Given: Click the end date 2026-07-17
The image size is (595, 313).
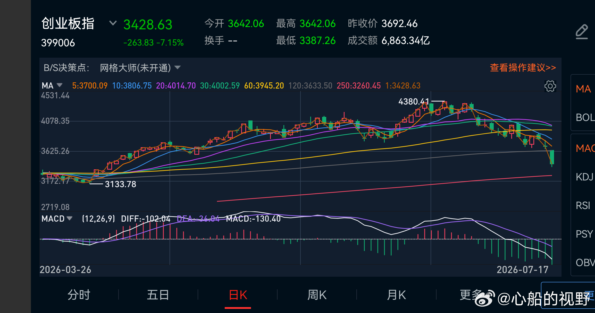Looking at the screenshot, I should pyautogui.click(x=523, y=270).
